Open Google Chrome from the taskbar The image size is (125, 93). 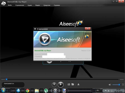[27, 91]
